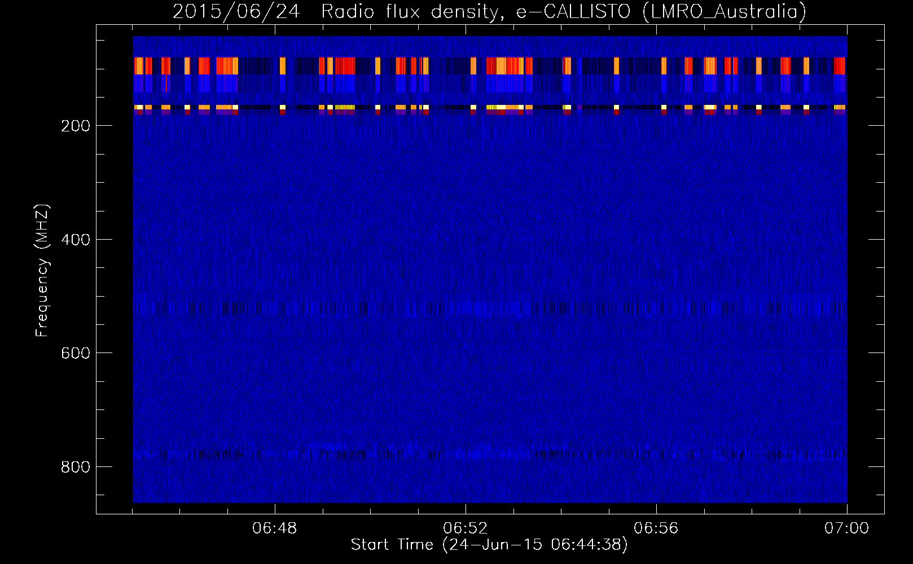Select the Frequency (MHZ) axis label
The width and height of the screenshot is (913, 564).
[x=42, y=270]
